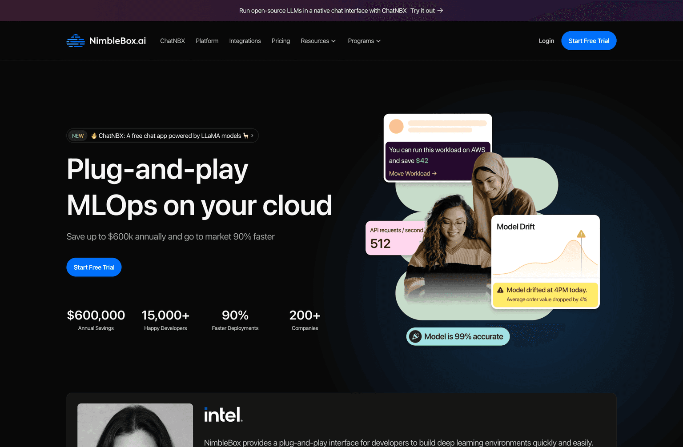Screen dimensions: 683x447
Task: Go to the Integrations page
Action: tap(245, 41)
